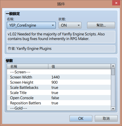Viewport: 122px width, 126px height.
Task: Select the Screen Width parameter row
Action: coord(59,77)
